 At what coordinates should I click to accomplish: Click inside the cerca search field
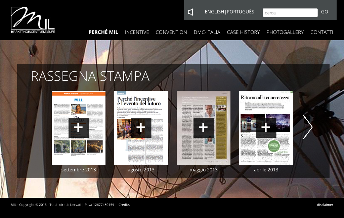[x=290, y=12]
